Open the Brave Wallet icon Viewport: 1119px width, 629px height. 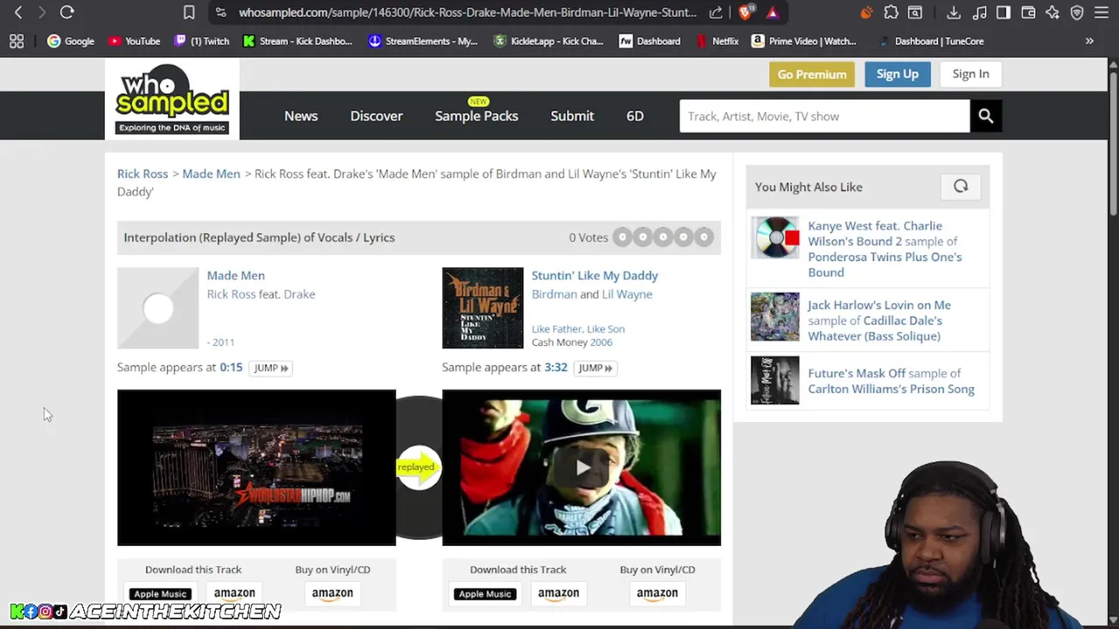pyautogui.click(x=1028, y=12)
